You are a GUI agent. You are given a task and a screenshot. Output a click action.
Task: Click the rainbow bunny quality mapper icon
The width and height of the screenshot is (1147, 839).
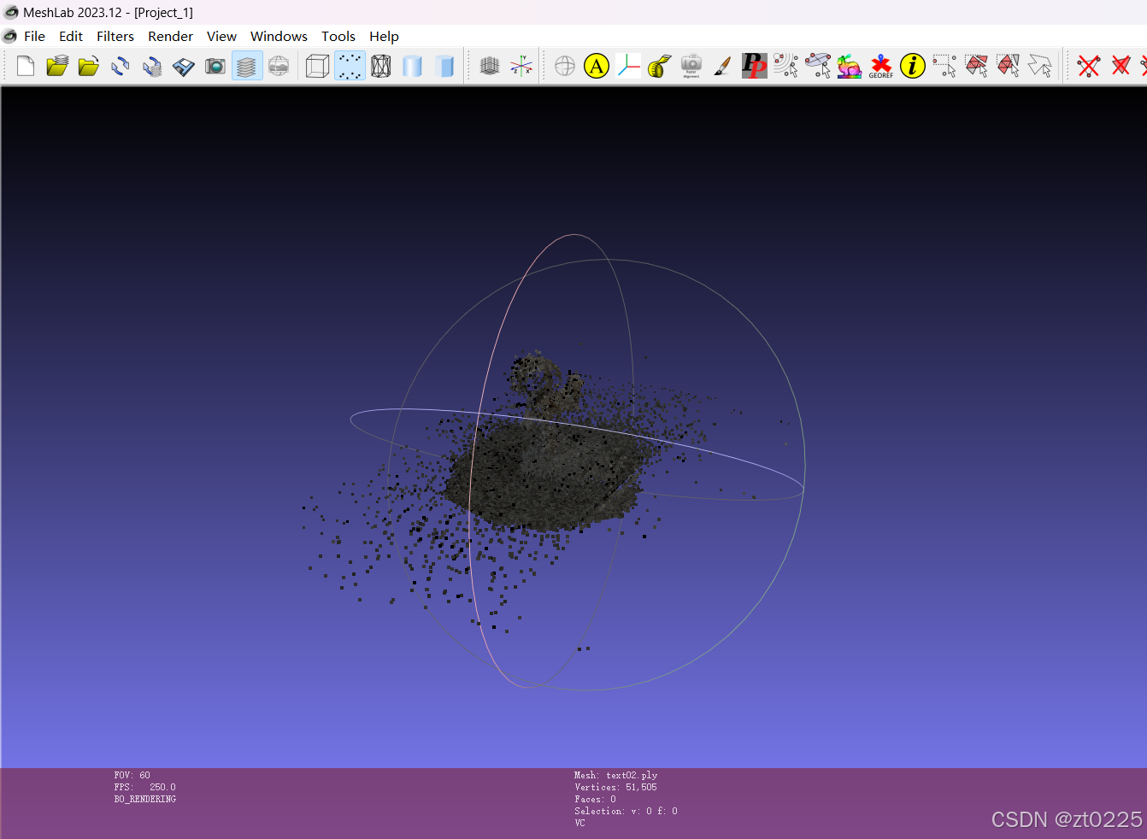849,66
